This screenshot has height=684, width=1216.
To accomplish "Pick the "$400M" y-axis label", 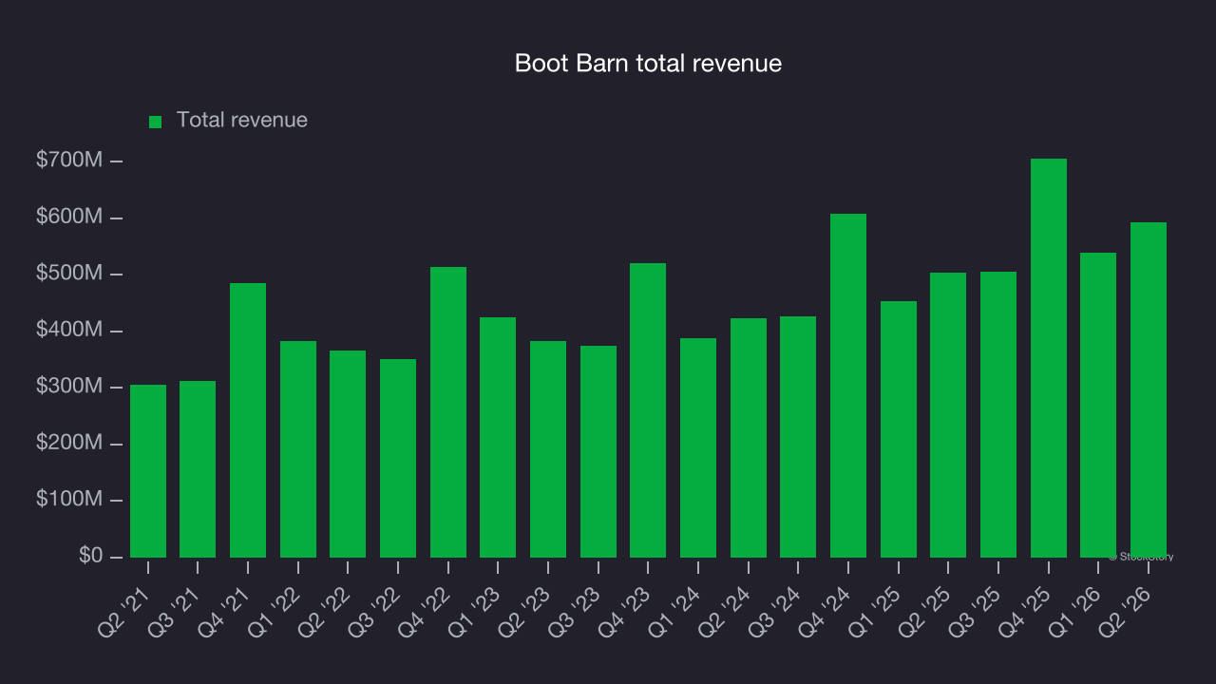I will click(69, 330).
